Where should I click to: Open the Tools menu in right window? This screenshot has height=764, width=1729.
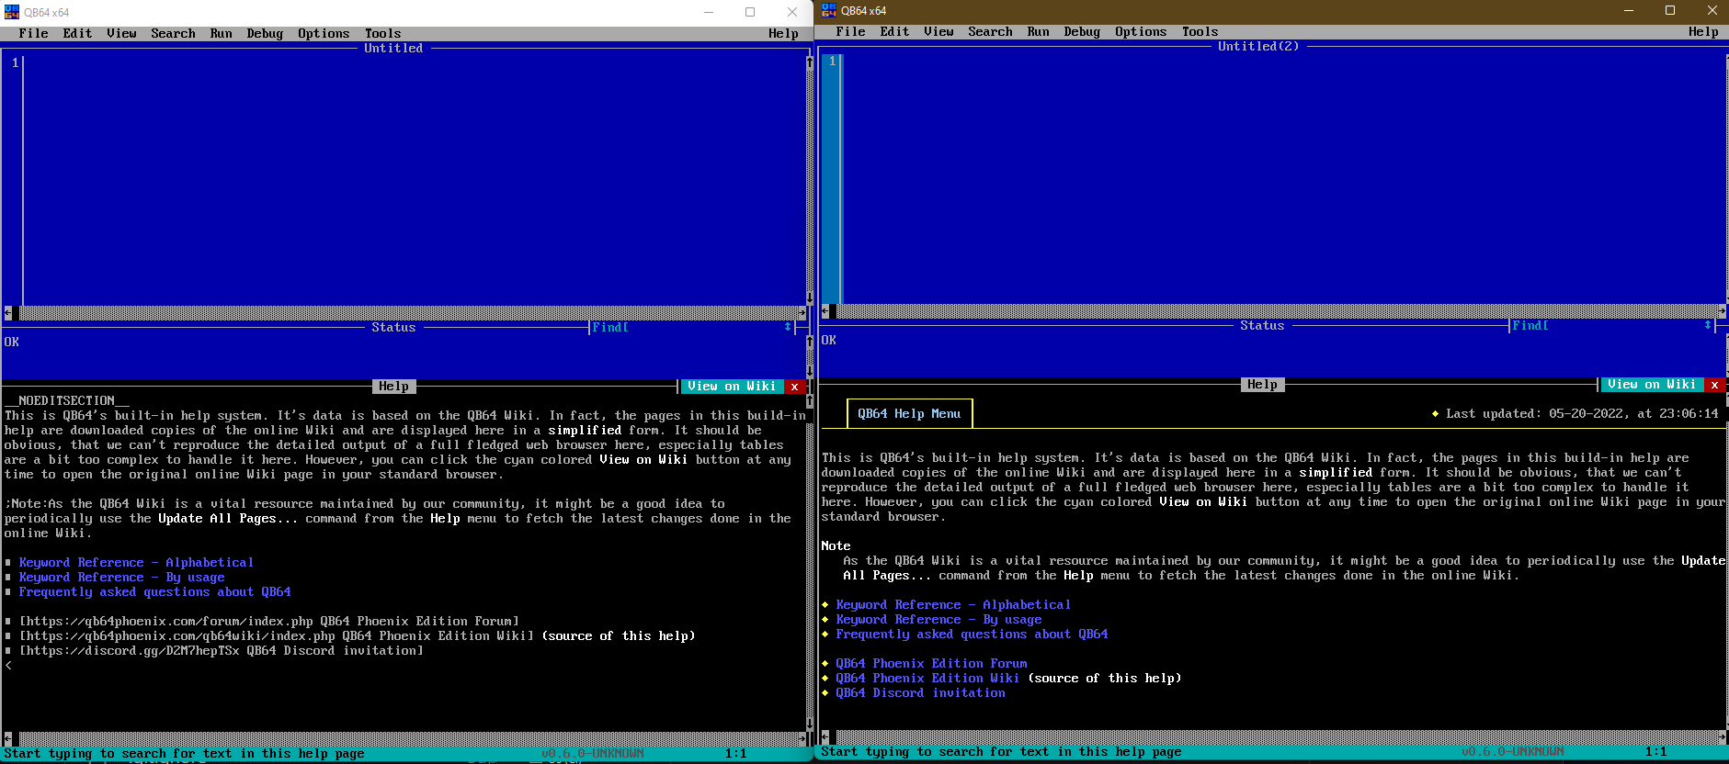tap(1200, 32)
